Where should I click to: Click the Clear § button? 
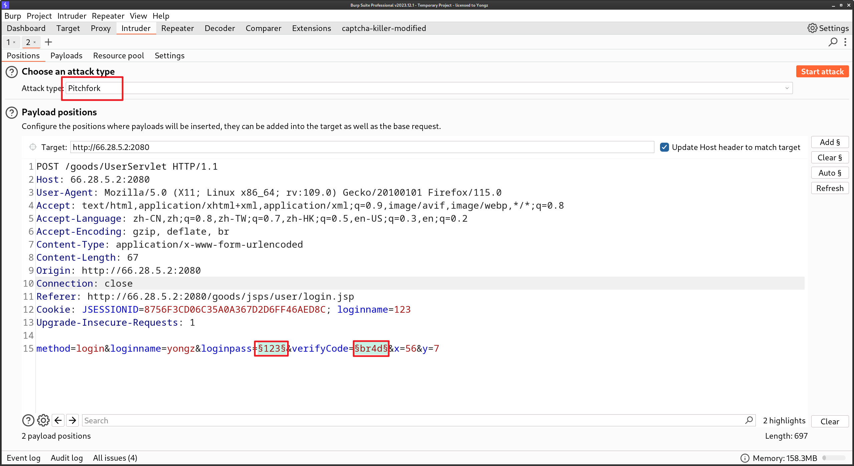(830, 158)
